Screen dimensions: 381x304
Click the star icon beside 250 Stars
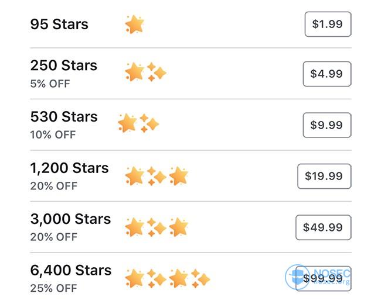click(145, 72)
